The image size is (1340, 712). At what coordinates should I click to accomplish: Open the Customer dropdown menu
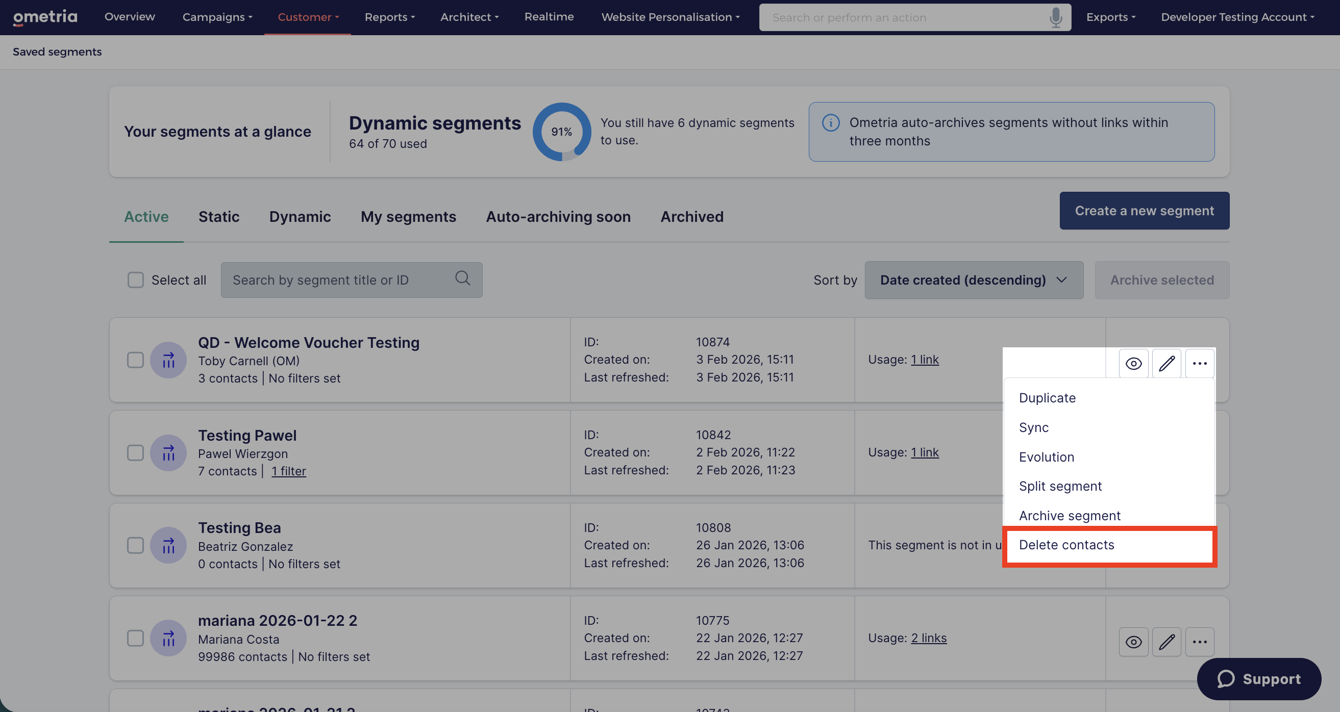pyautogui.click(x=308, y=17)
